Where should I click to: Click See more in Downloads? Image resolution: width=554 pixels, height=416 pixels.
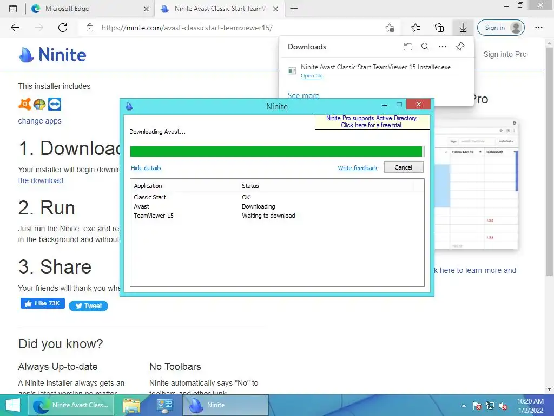click(x=304, y=95)
